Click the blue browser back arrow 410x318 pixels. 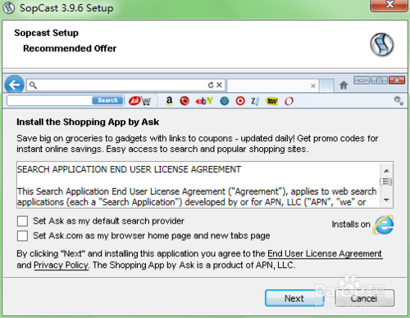point(14,85)
